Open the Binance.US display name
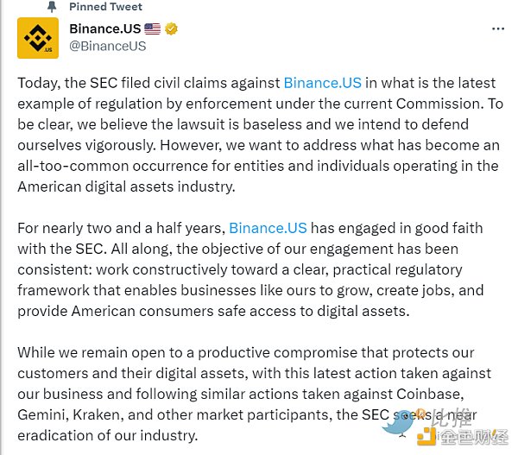The image size is (518, 455). point(104,29)
